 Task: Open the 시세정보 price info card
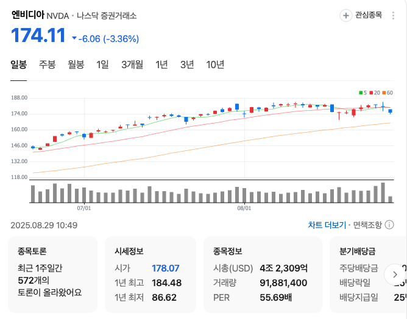tap(150, 275)
